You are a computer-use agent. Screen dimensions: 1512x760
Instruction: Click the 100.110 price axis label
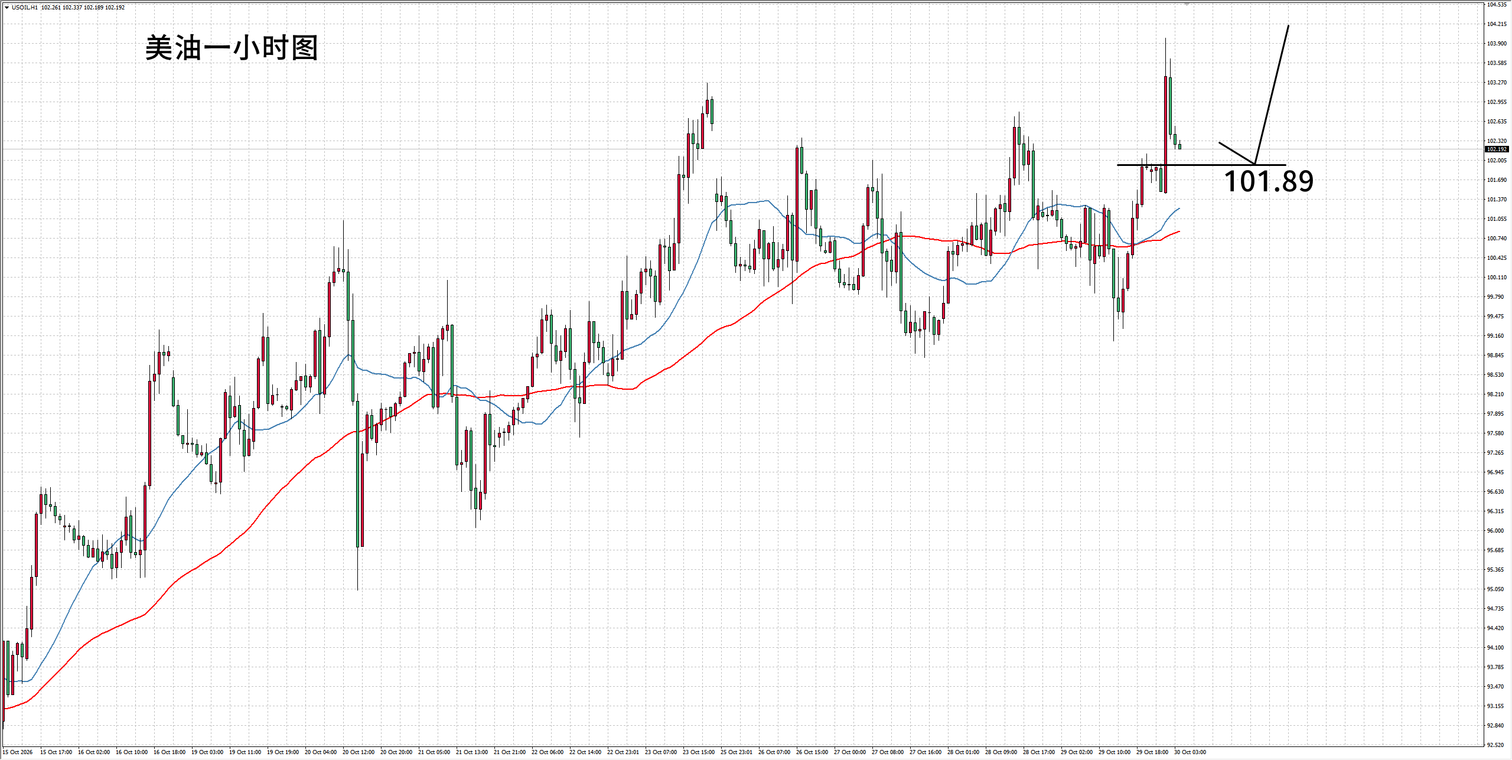tap(1497, 278)
